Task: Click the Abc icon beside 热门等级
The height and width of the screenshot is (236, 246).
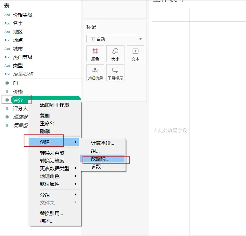Action: pos(7,57)
